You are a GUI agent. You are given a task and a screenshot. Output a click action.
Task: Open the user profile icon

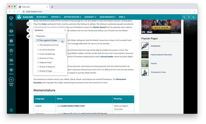11,110
